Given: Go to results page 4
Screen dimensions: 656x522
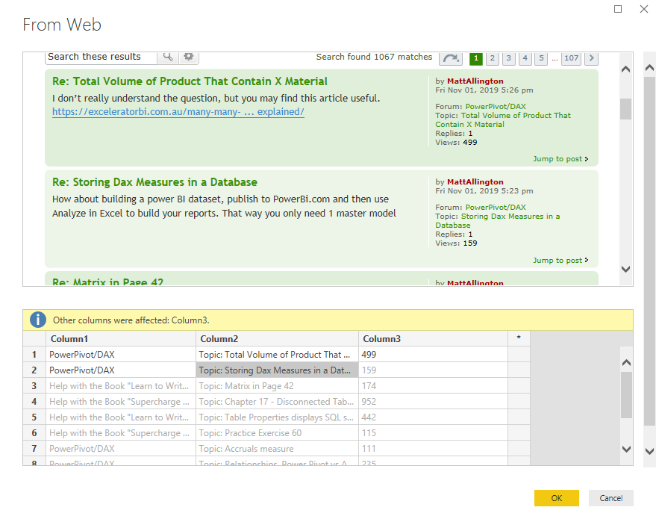Looking at the screenshot, I should point(525,58).
